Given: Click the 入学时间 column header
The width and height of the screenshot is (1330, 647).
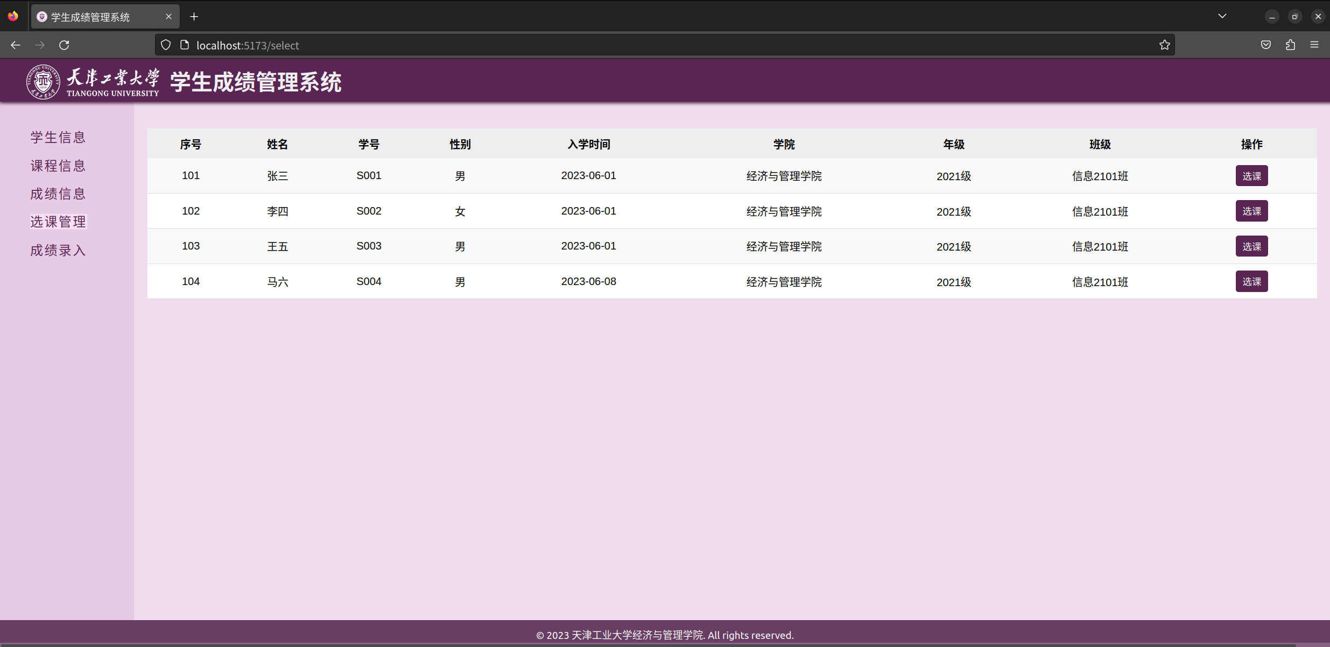Looking at the screenshot, I should pyautogui.click(x=589, y=144).
